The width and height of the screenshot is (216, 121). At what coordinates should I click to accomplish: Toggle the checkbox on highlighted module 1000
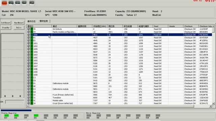tap(28, 35)
